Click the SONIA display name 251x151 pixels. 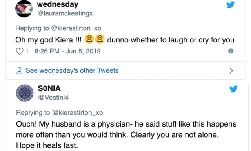pos(49,88)
